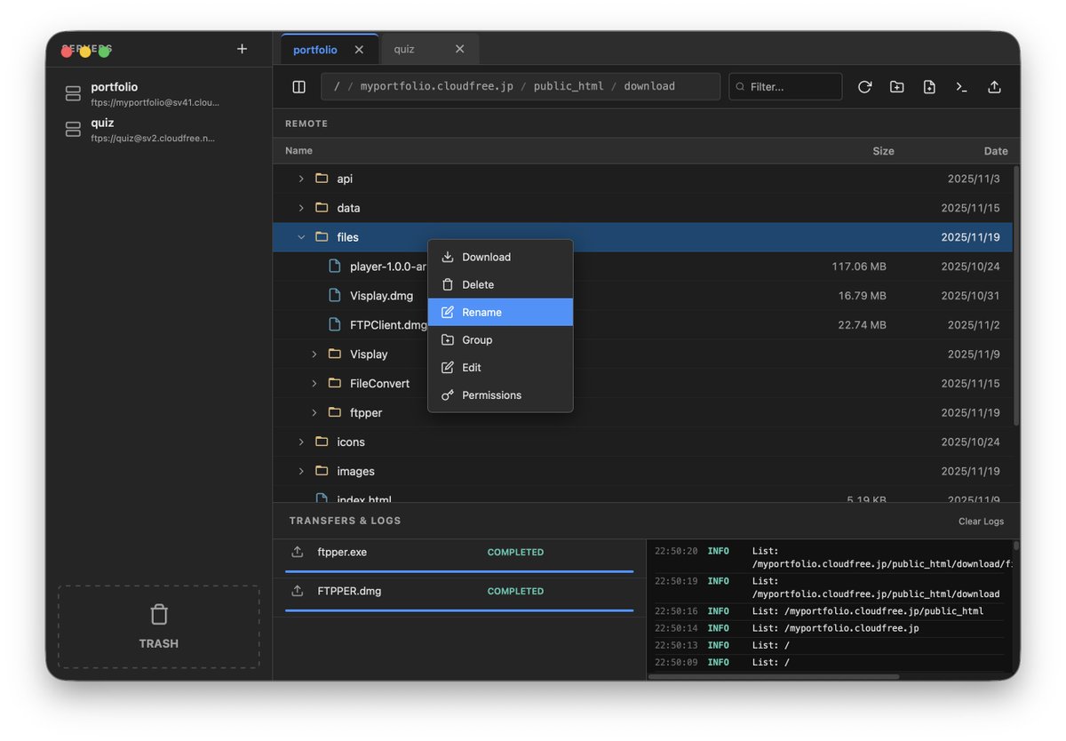1066x741 pixels.
Task: Choose Rename from context menu
Action: coord(500,312)
